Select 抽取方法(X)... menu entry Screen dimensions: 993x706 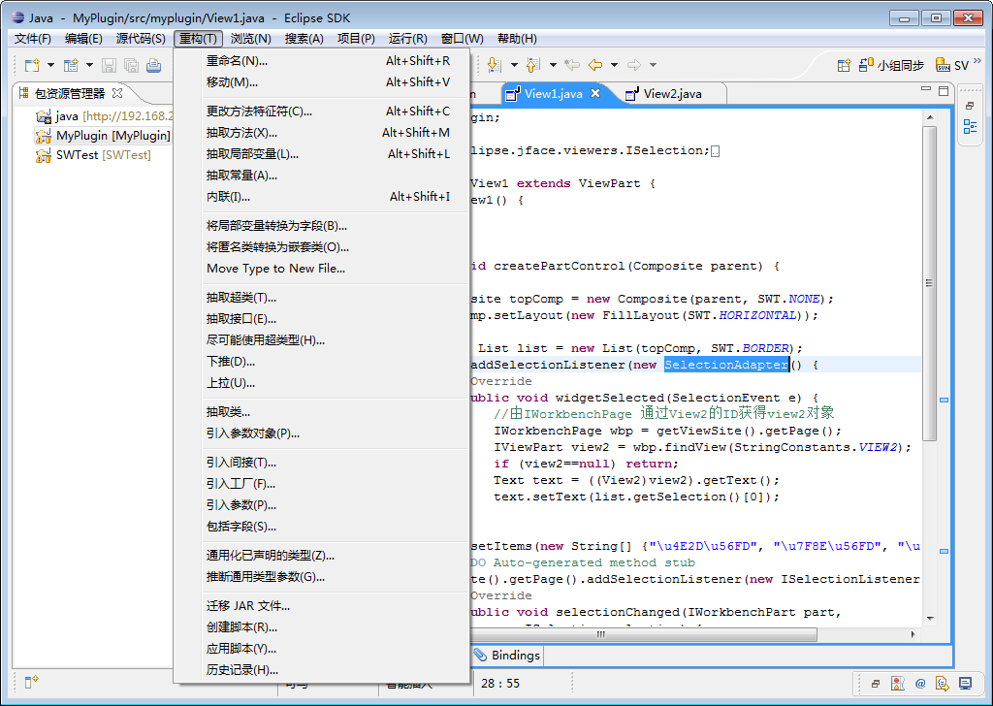click(x=241, y=133)
